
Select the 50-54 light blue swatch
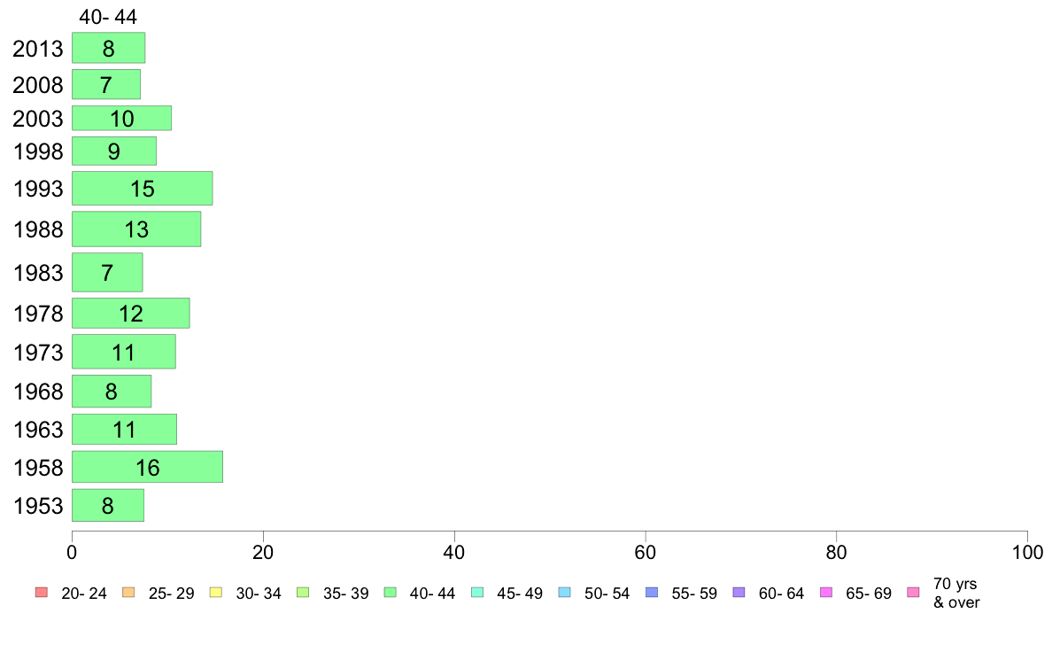point(565,593)
